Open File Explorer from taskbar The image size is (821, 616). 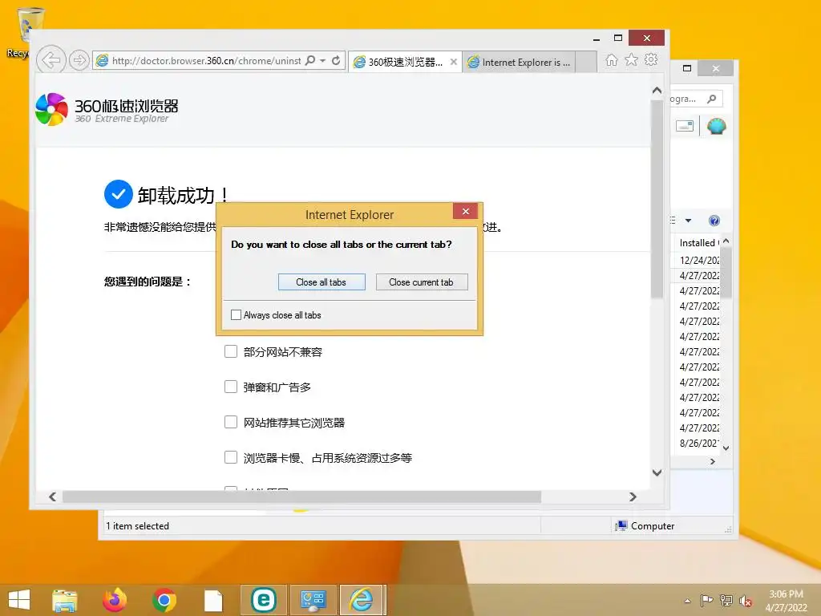tap(64, 600)
